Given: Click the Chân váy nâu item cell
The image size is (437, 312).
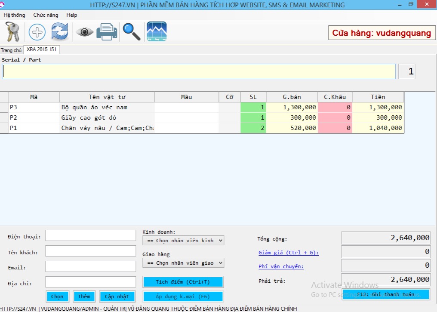Looking at the screenshot, I should (x=107, y=128).
